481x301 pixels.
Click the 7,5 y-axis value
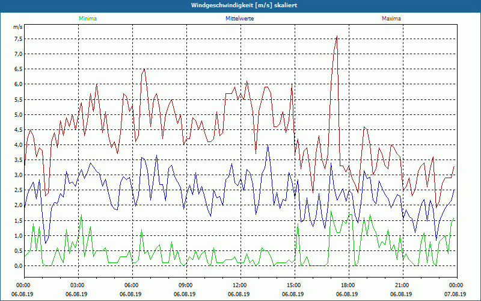pyautogui.click(x=18, y=39)
